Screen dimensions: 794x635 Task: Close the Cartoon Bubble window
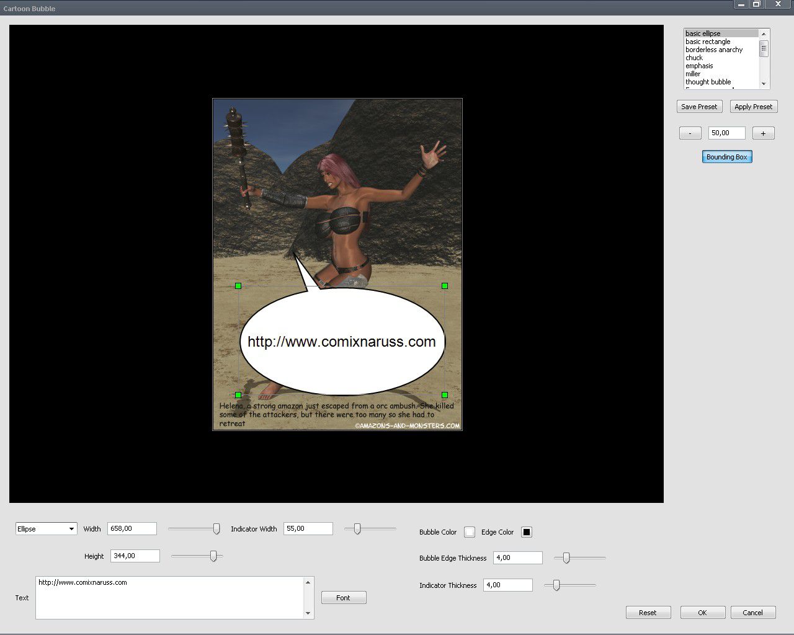[x=778, y=4]
